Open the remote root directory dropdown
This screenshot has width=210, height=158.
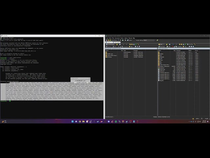[162, 44]
